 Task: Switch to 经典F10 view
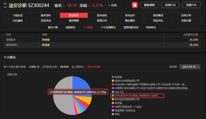point(170,5)
